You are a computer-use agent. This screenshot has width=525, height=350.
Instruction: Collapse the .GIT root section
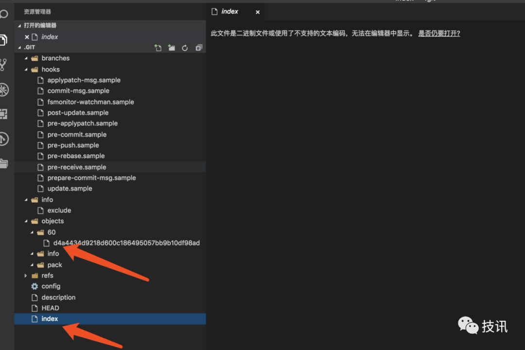(x=19, y=48)
